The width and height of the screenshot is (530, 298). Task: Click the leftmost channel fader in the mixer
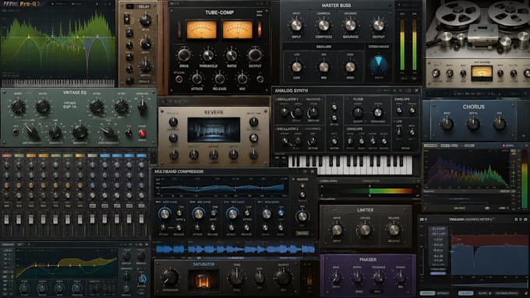point(6,219)
